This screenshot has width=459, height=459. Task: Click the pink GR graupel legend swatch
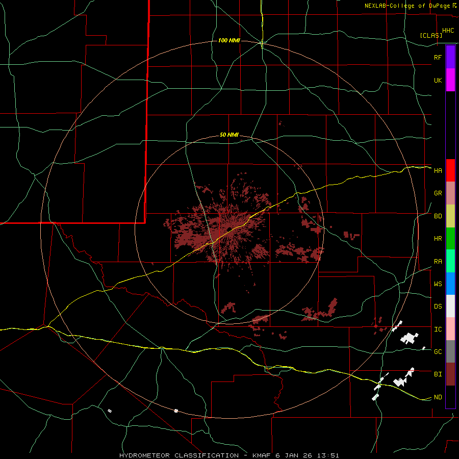450,193
